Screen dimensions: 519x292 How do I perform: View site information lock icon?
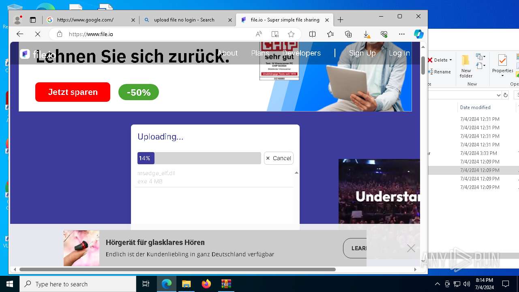(x=60, y=34)
